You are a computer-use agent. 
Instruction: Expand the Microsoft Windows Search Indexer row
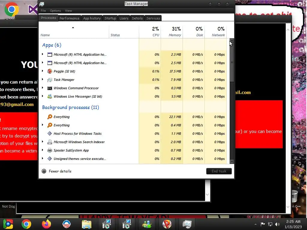pyautogui.click(x=43, y=142)
